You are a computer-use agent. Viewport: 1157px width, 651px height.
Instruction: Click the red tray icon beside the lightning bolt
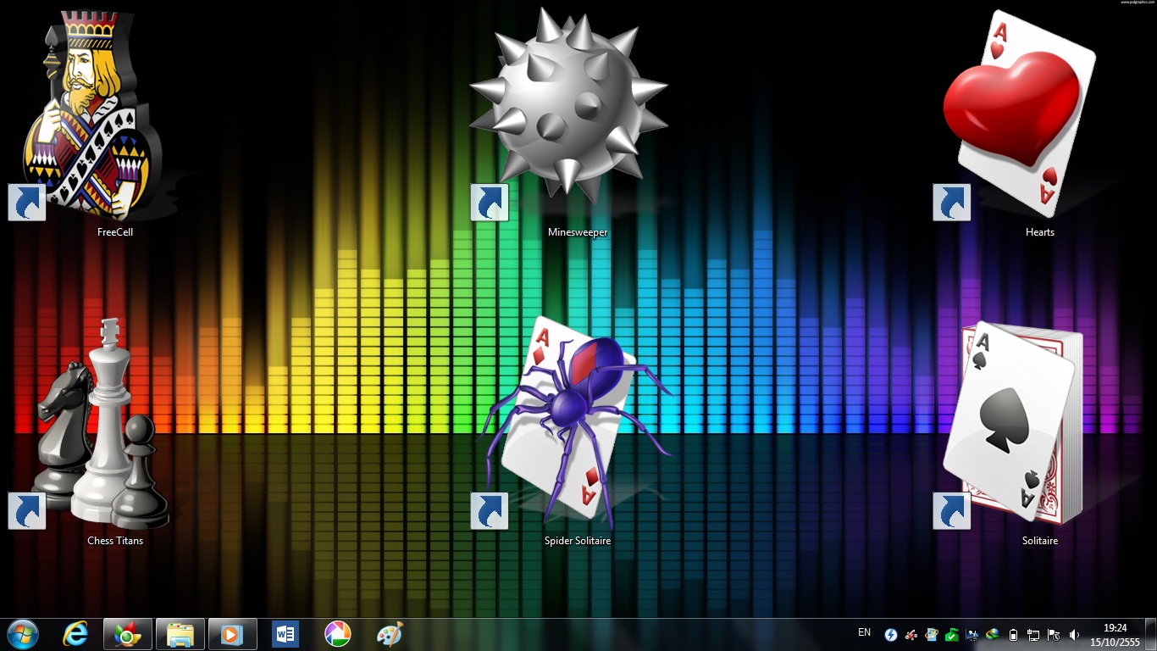tap(911, 635)
